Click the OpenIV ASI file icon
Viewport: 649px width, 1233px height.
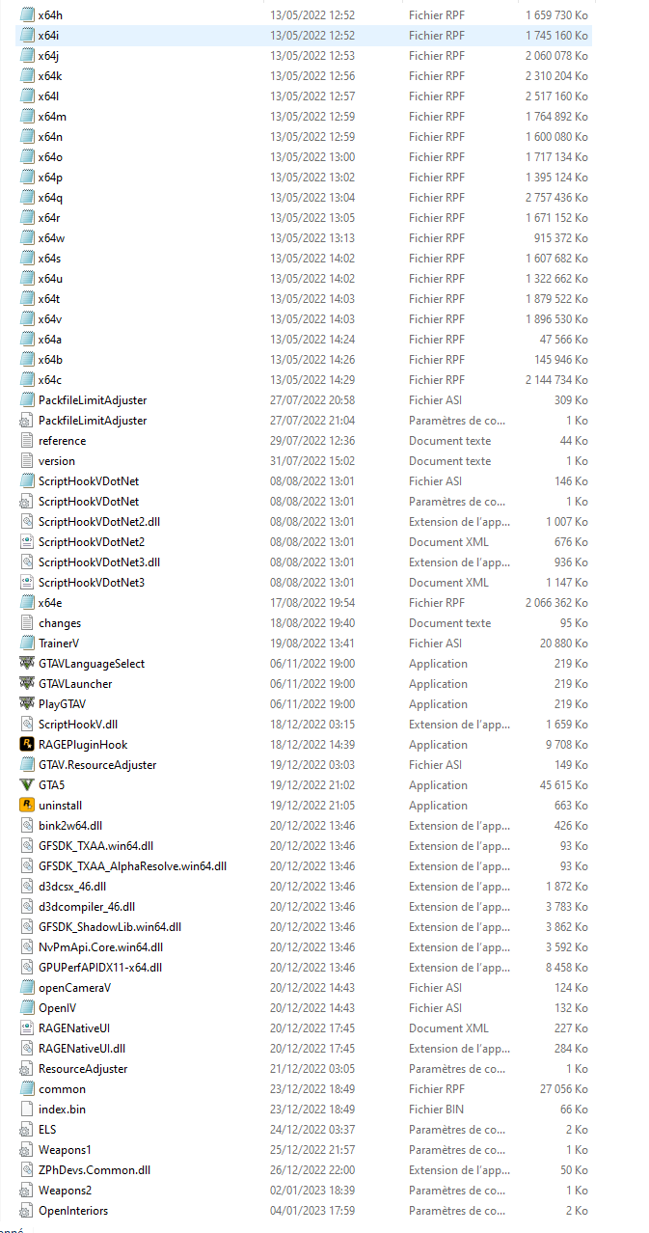click(x=27, y=1007)
